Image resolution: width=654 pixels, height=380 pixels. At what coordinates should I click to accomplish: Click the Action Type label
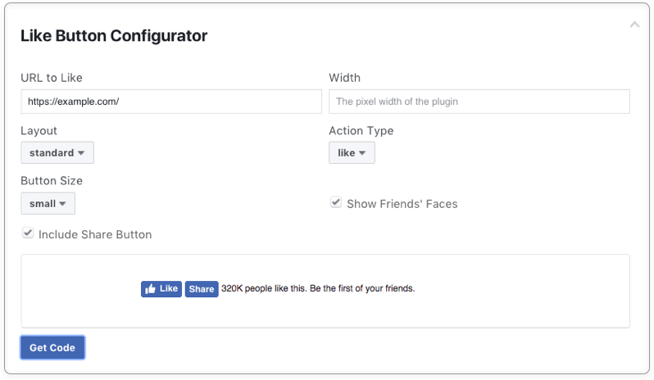[x=361, y=131]
